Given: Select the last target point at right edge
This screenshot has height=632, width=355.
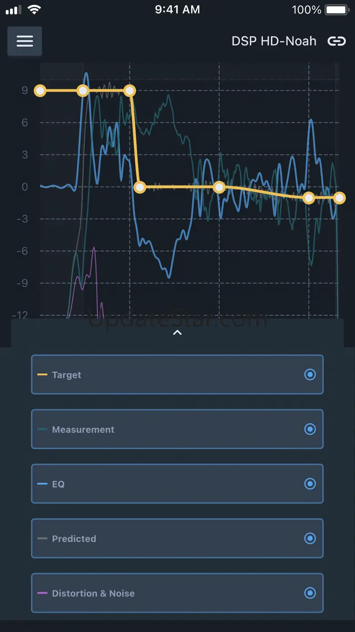Looking at the screenshot, I should click(x=339, y=198).
